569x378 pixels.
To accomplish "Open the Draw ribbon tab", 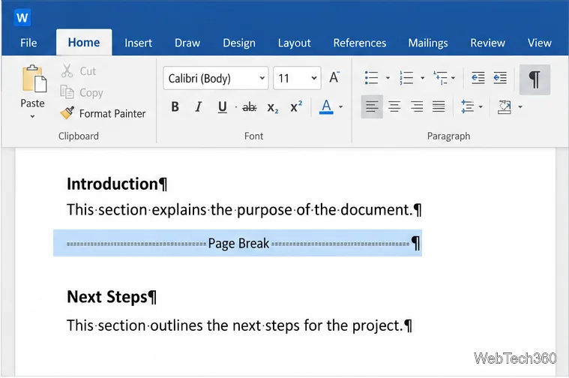I will pos(187,43).
